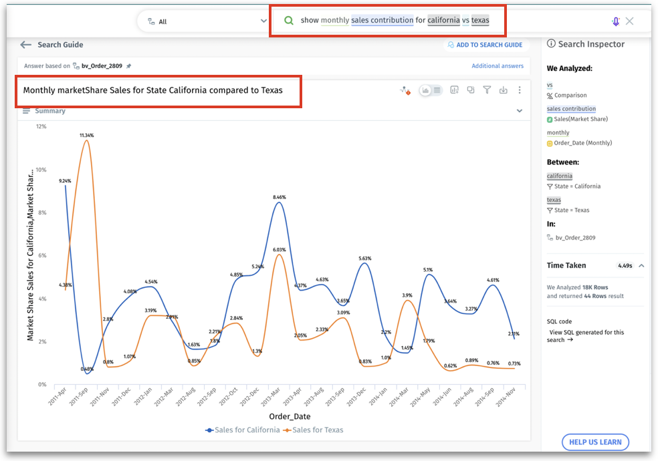Collapse the Time Taken section
Viewport: 658px width, 461px height.
coord(641,265)
